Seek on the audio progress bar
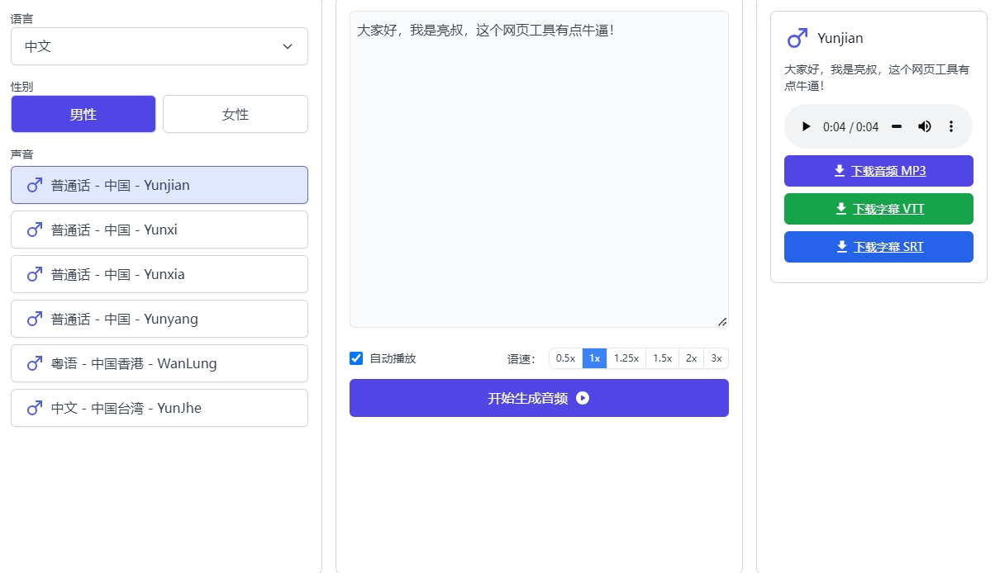This screenshot has width=995, height=573. 896,126
